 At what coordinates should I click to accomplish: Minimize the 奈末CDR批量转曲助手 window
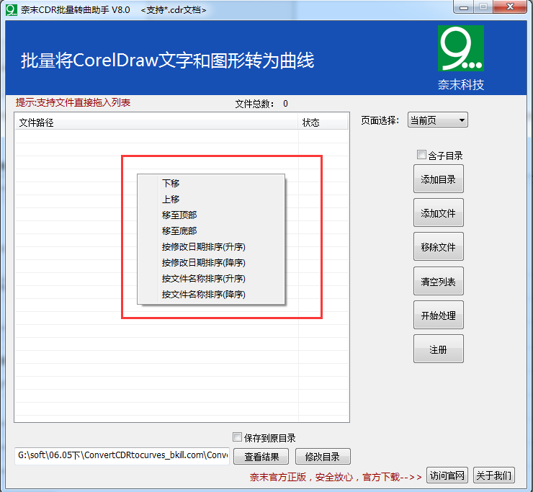coord(464,7)
